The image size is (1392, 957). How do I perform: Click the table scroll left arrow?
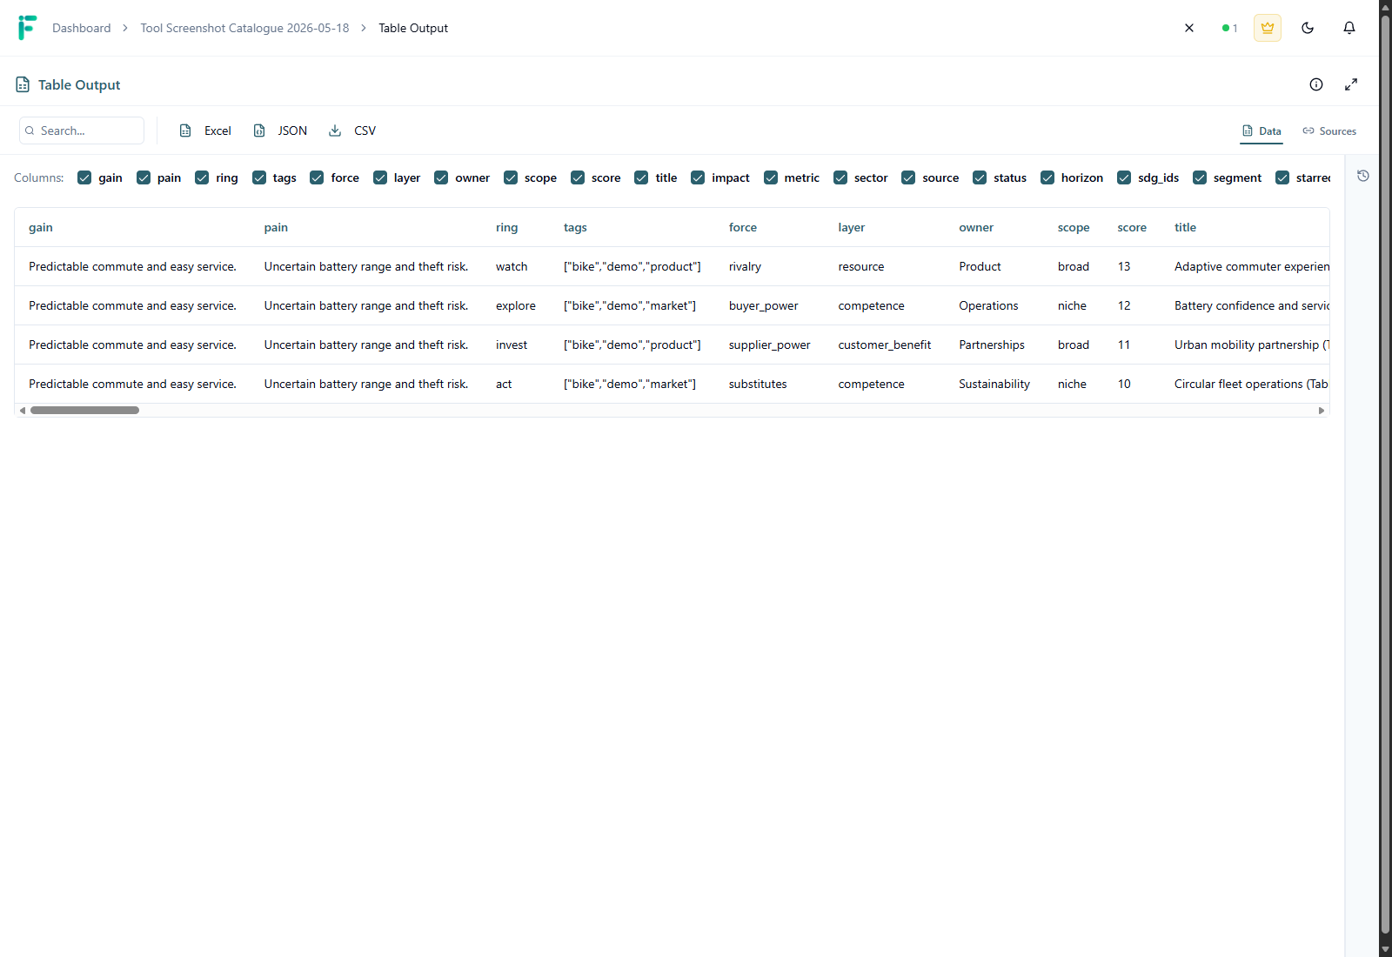[22, 410]
